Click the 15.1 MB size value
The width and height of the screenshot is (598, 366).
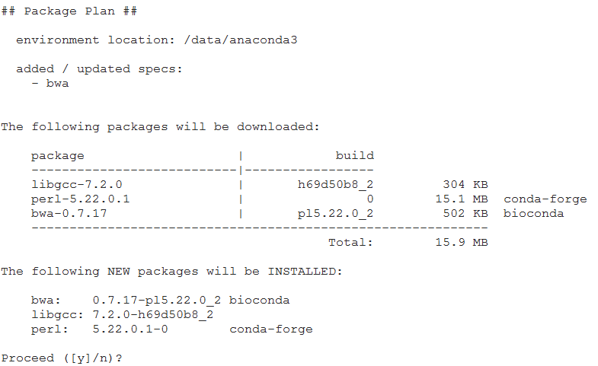(x=465, y=199)
